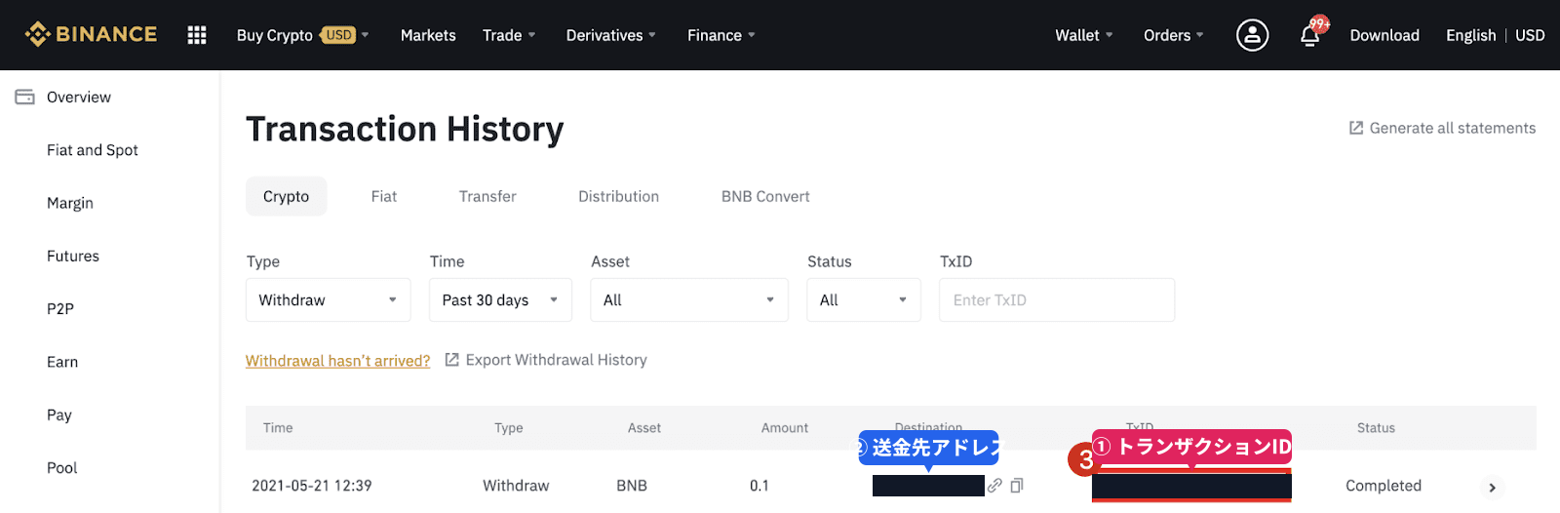Open the Time dropdown set to Past 30 days

click(500, 299)
